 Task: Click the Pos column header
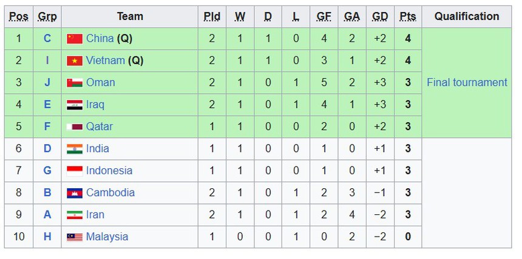tap(19, 16)
